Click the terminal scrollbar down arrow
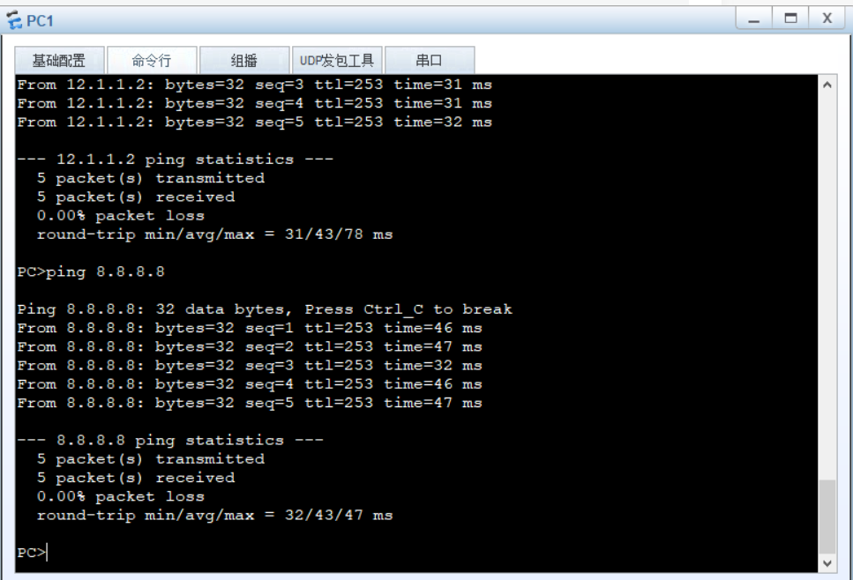The image size is (853, 580). (827, 562)
